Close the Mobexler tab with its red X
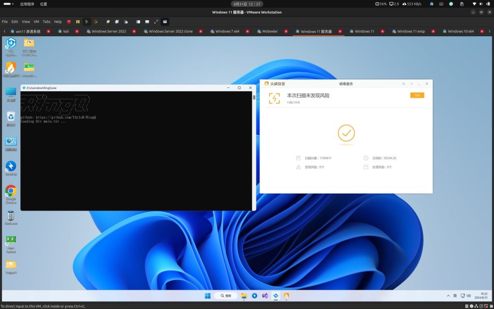494x309 pixels. [286, 31]
